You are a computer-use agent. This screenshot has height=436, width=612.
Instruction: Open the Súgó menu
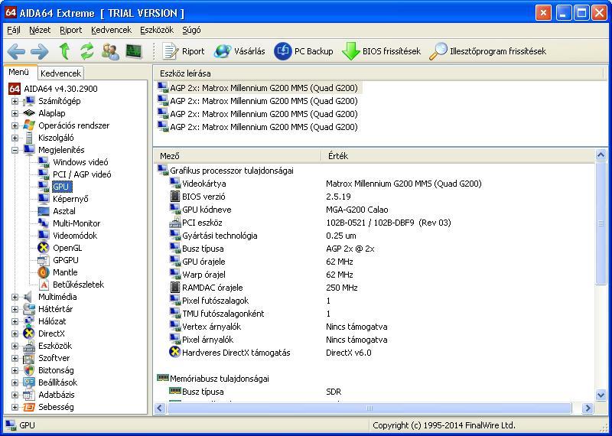pos(191,30)
